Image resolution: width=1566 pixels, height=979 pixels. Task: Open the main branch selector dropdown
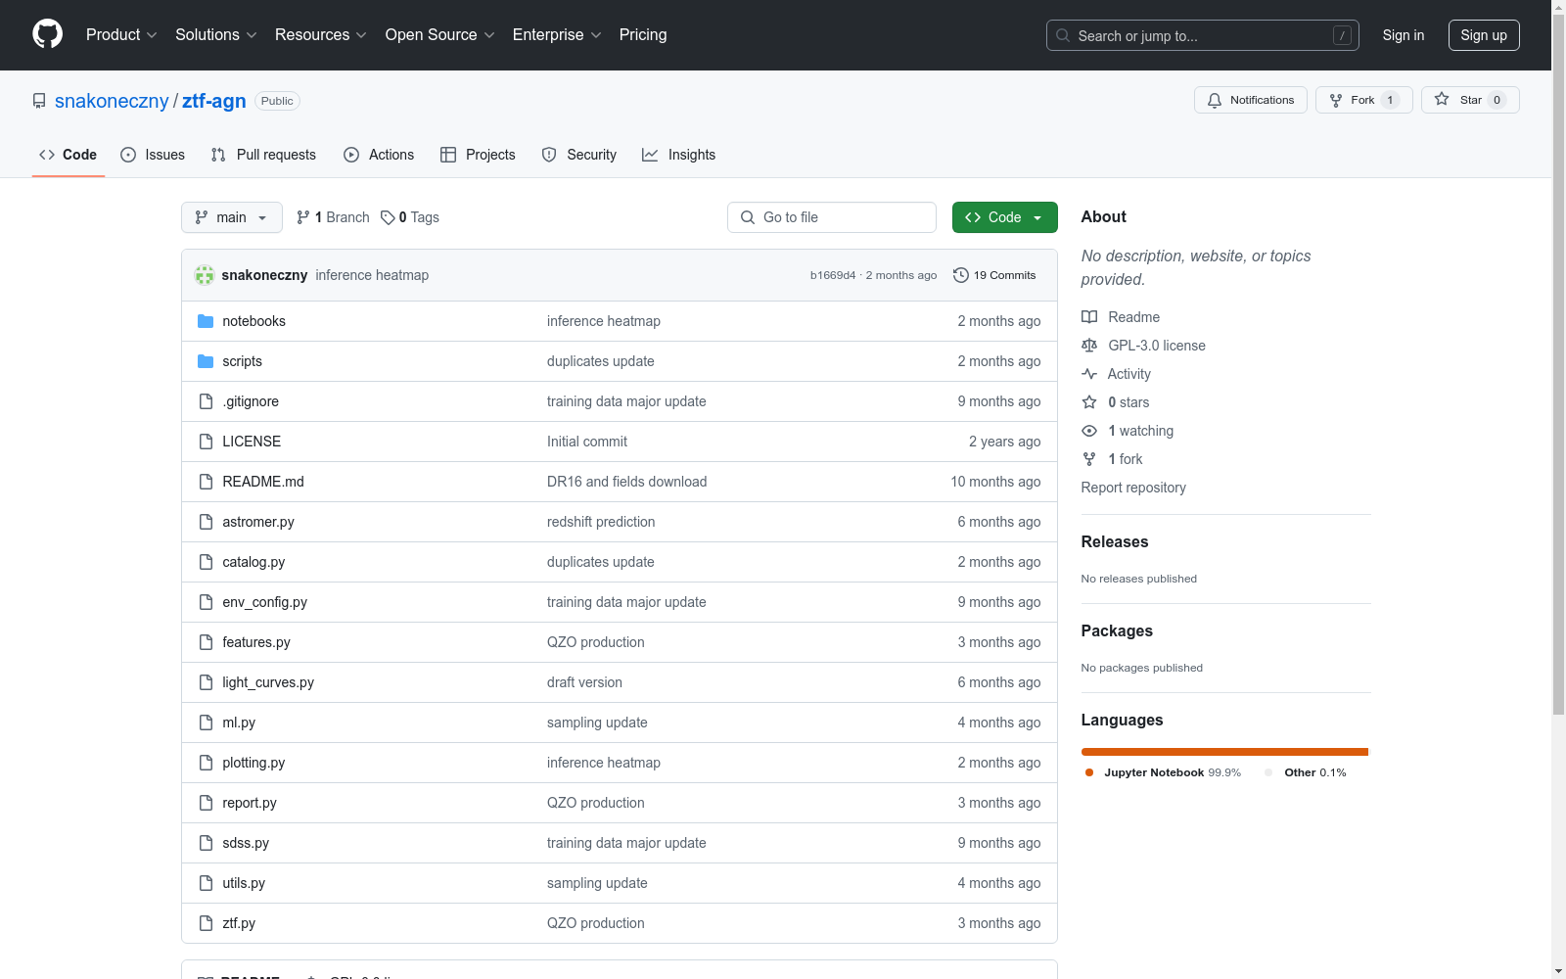coord(232,217)
